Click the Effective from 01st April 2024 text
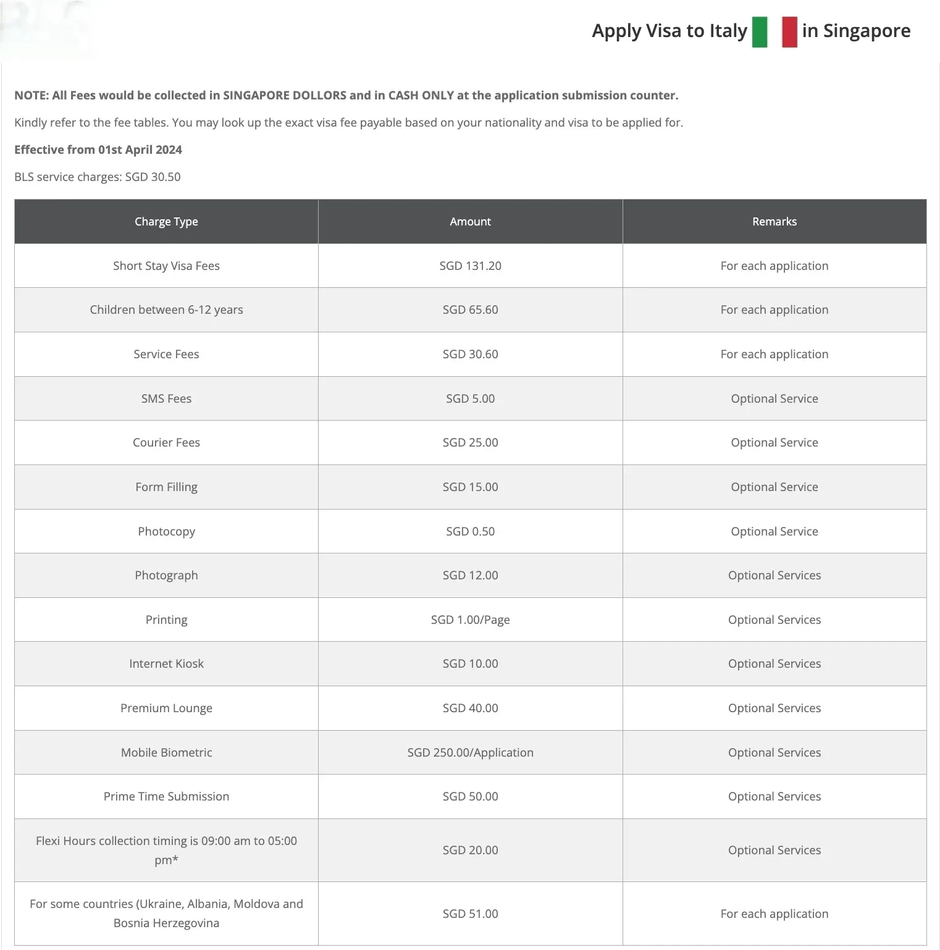Screen dimensions: 940x950 click(x=98, y=149)
